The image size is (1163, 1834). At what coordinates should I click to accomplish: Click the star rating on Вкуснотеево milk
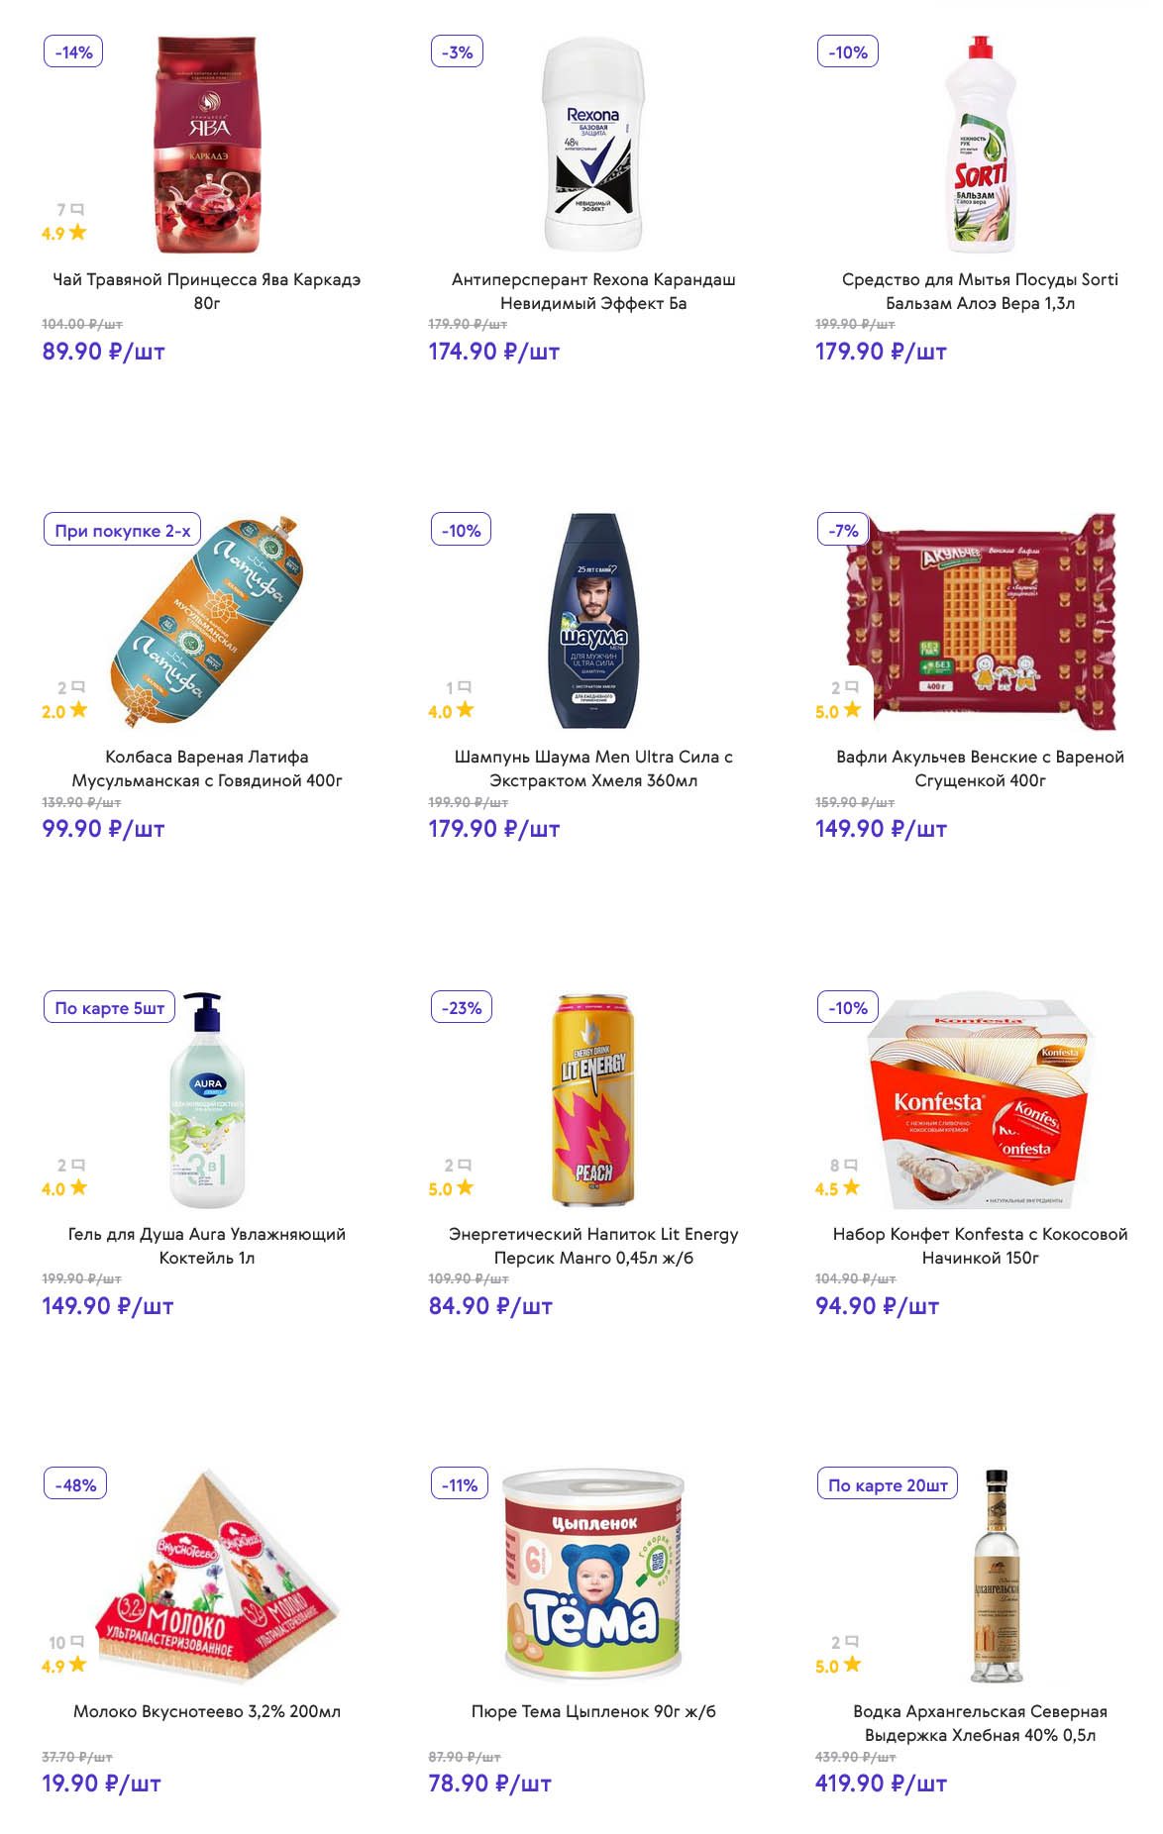[78, 1665]
